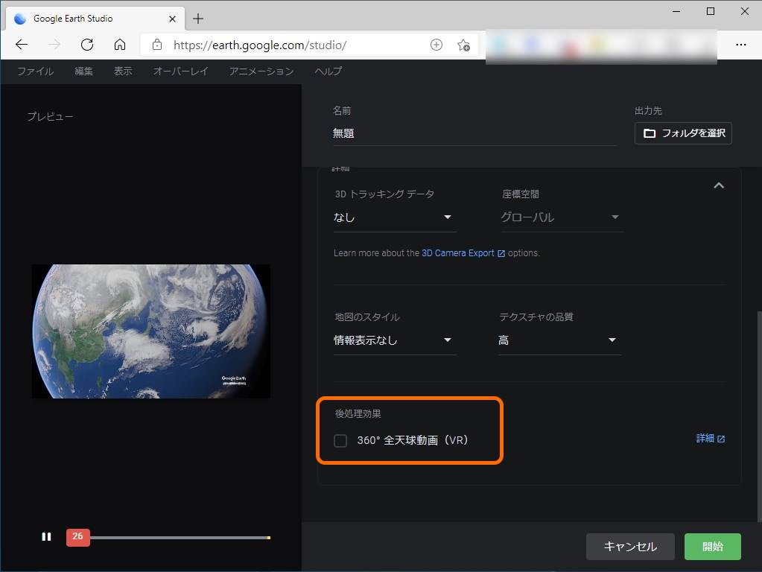
Task: Click the external-link icon beside 詳細
Action: pyautogui.click(x=720, y=438)
